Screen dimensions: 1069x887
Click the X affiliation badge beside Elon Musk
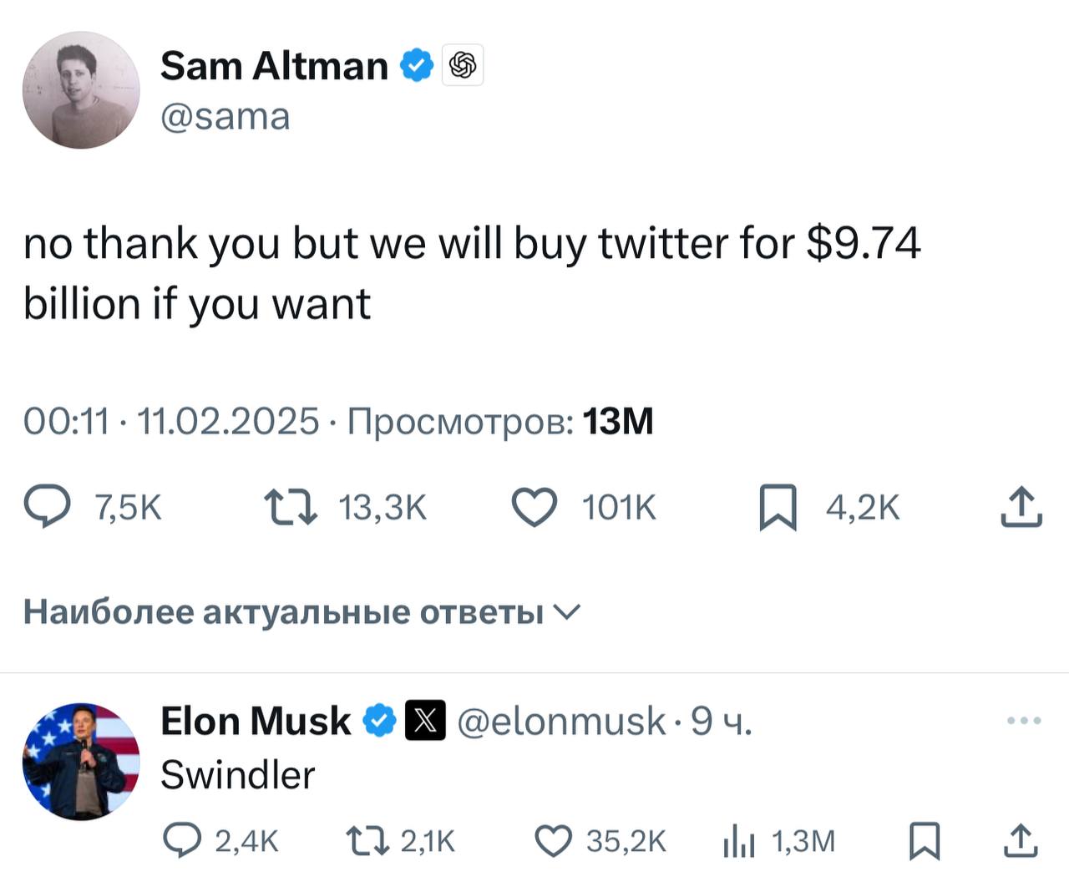tap(425, 721)
